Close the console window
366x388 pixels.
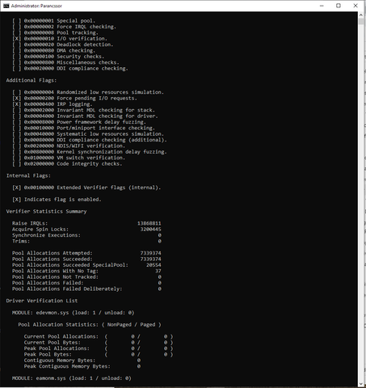[355, 6]
